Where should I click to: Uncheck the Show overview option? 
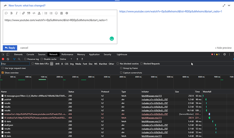[x=2, y=73]
